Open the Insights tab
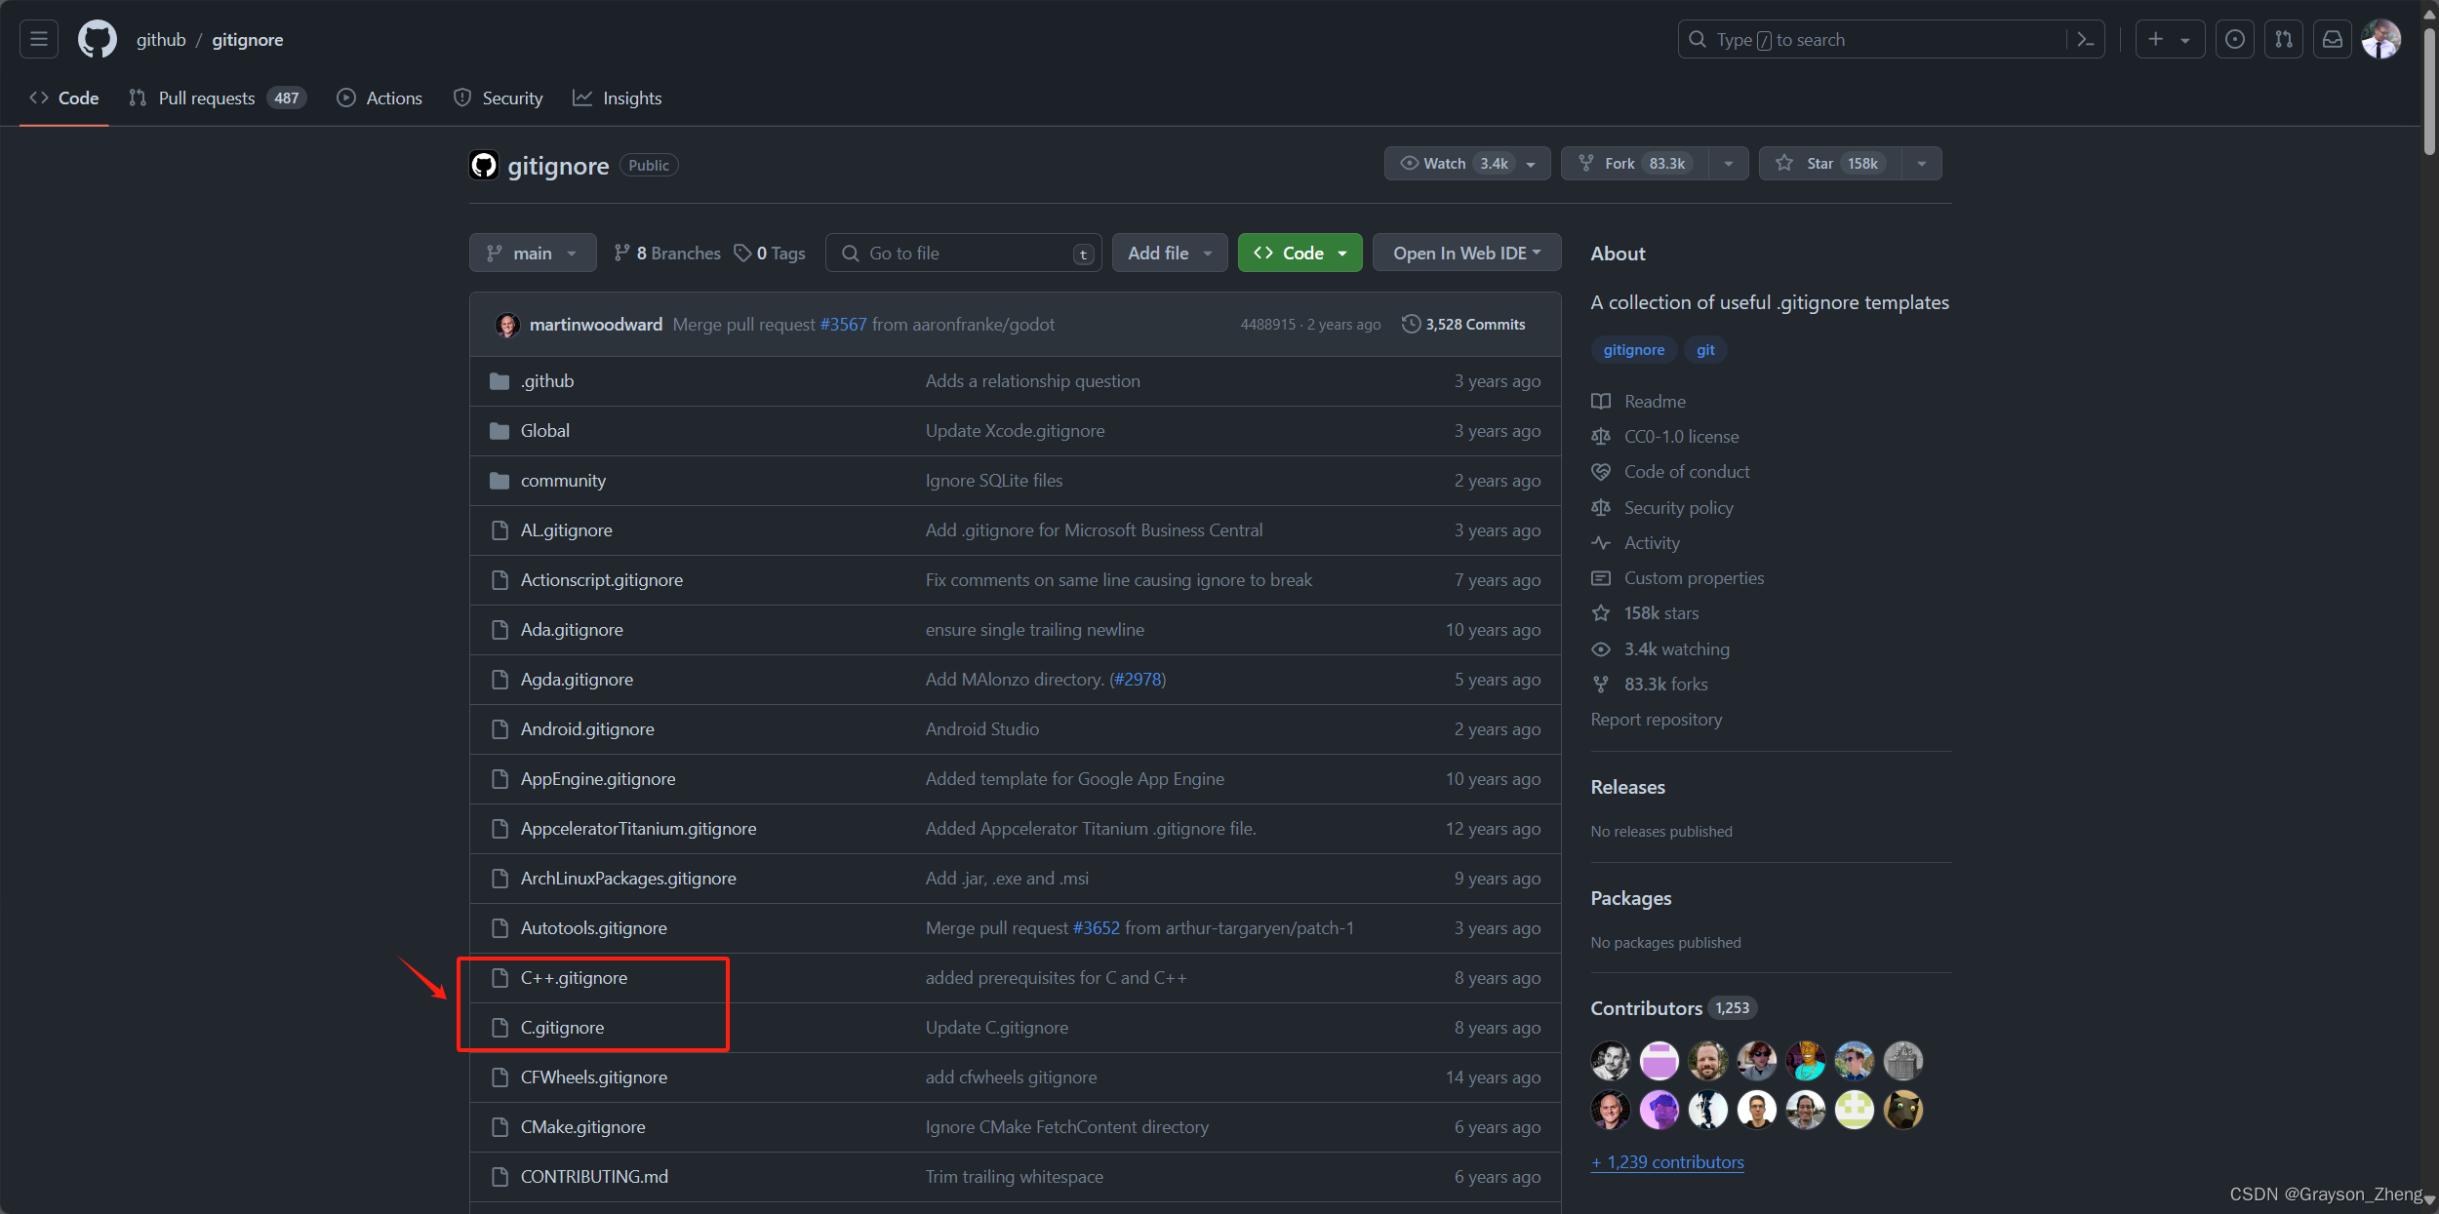Screen dimensions: 2439x1214 click(x=617, y=98)
